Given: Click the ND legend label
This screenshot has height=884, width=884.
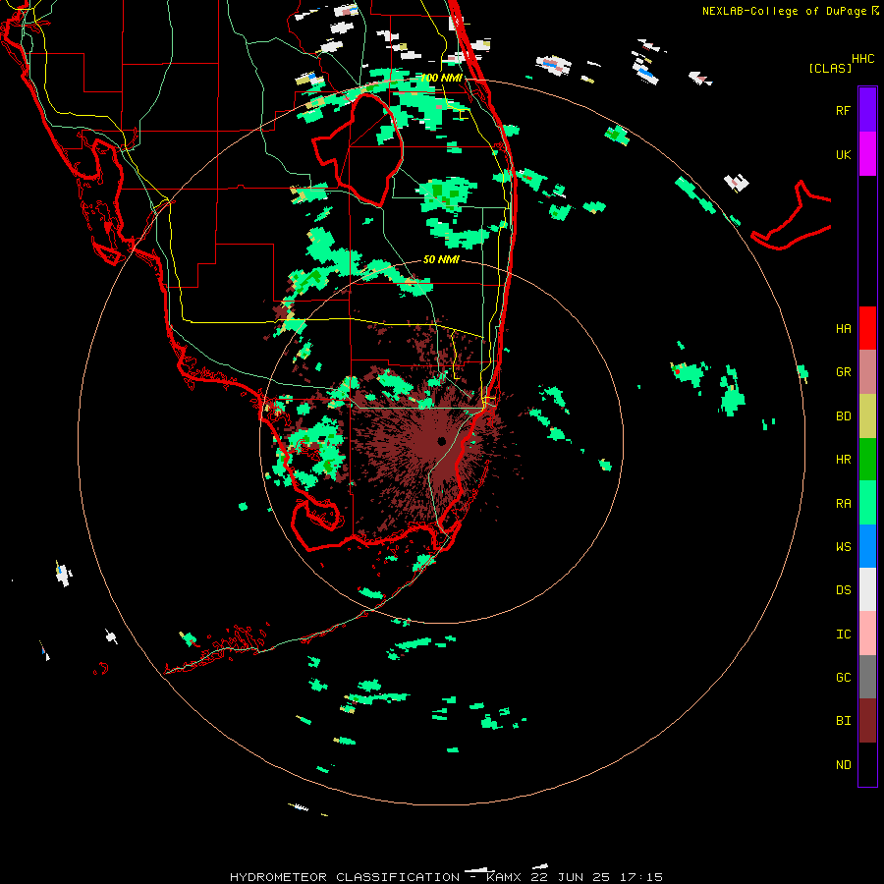Looking at the screenshot, I should point(843,764).
